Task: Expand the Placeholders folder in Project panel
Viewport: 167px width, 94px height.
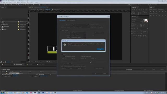Action: pyautogui.click(x=1, y=26)
